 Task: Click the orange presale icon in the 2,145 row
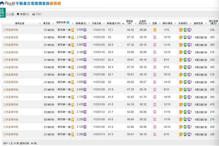click(73, 112)
